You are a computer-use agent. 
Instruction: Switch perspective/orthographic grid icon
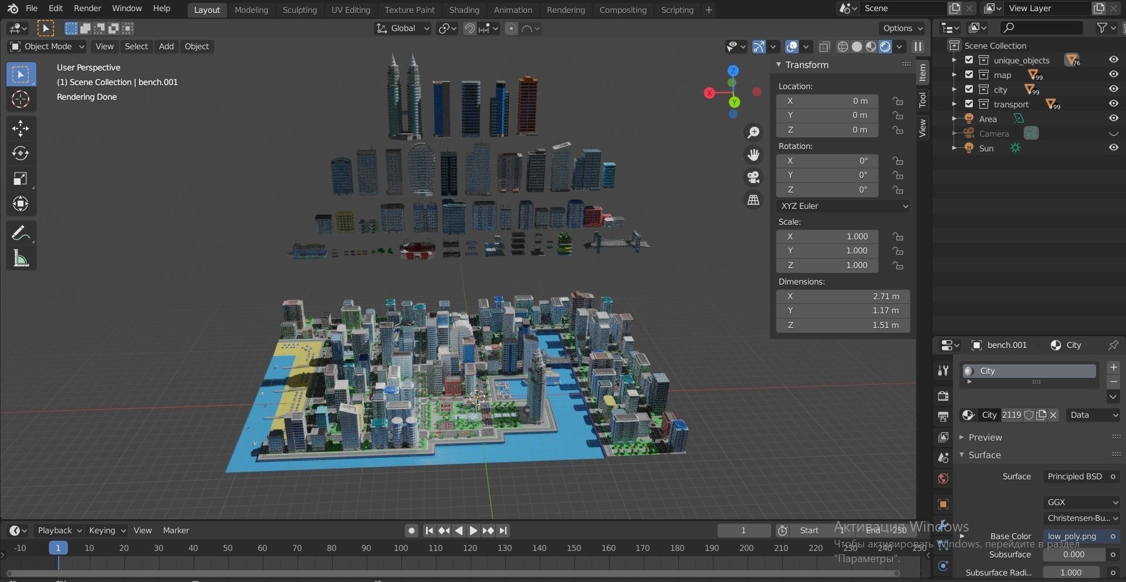pyautogui.click(x=753, y=199)
